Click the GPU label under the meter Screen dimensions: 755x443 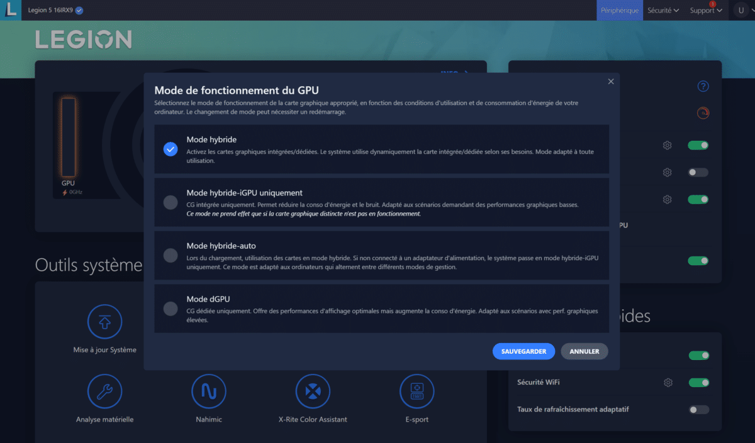(x=68, y=183)
